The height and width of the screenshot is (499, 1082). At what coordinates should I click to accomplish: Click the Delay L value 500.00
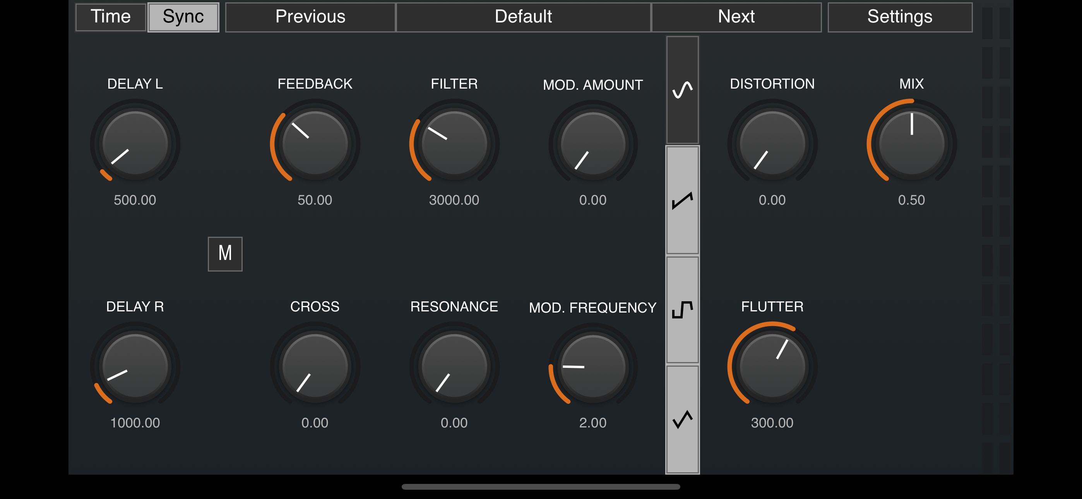[135, 200]
